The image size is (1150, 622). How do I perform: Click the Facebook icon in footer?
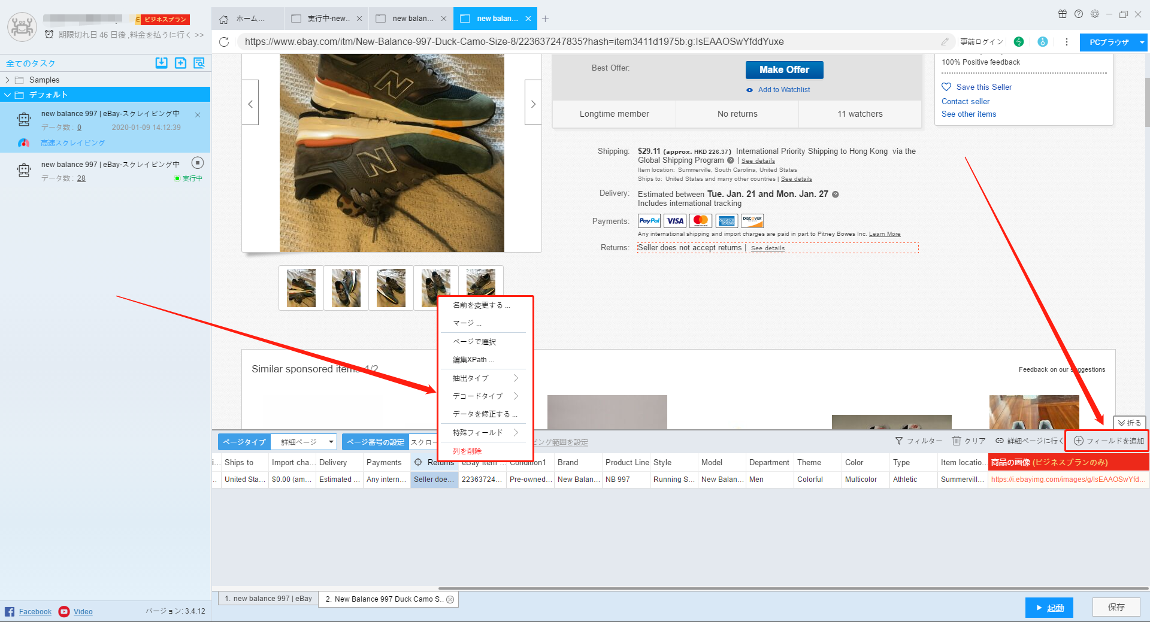click(x=10, y=611)
